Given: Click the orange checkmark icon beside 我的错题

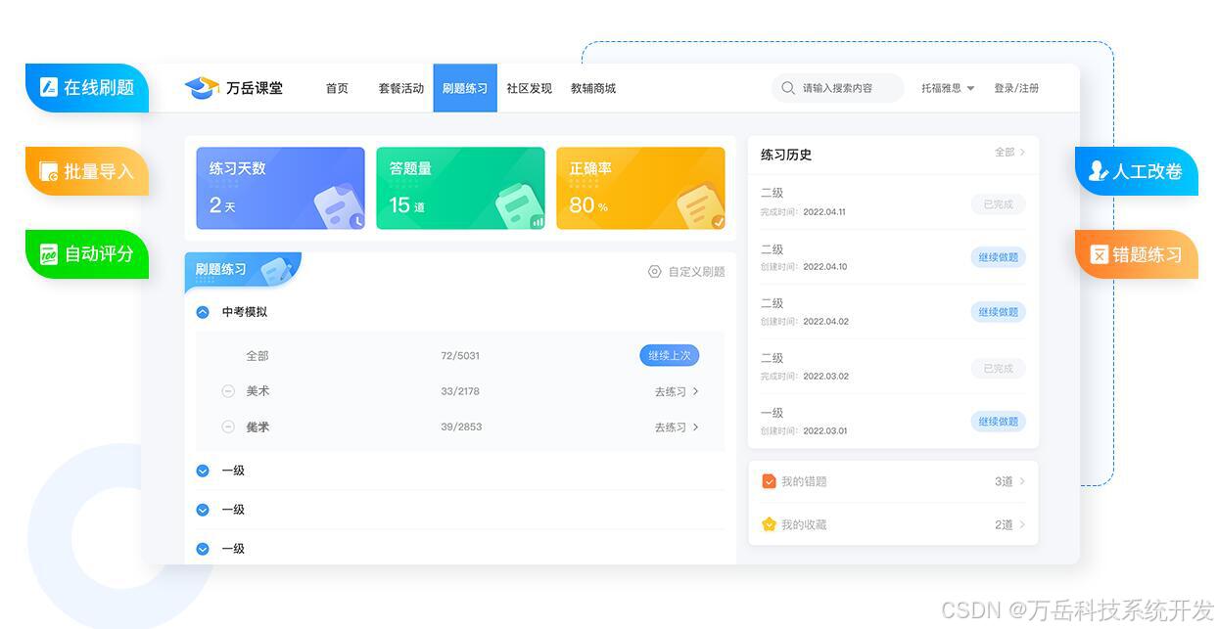Looking at the screenshot, I should [769, 480].
